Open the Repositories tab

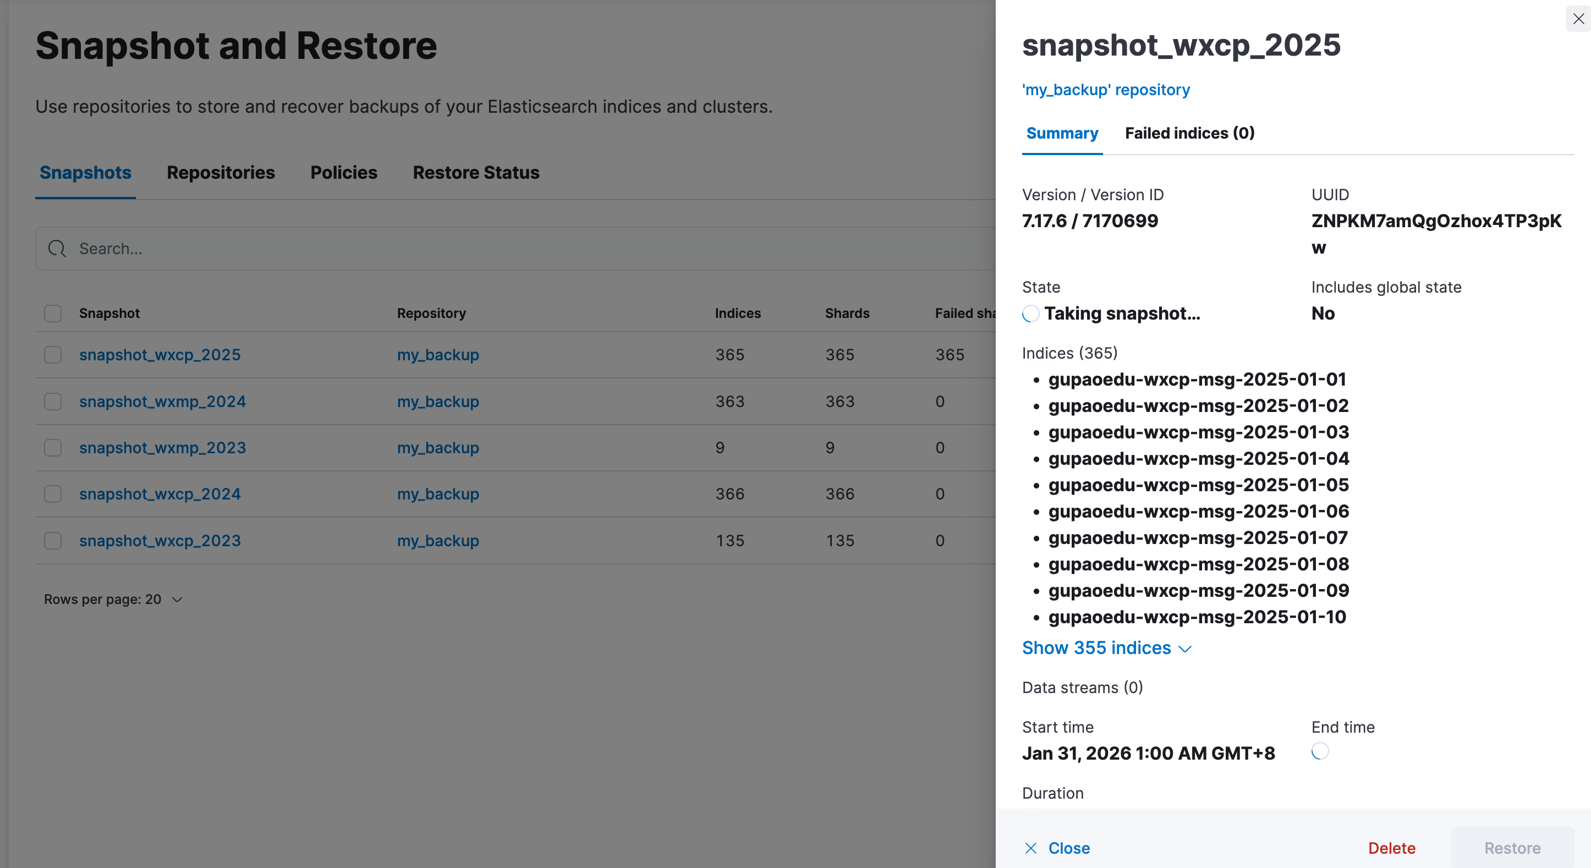point(221,173)
